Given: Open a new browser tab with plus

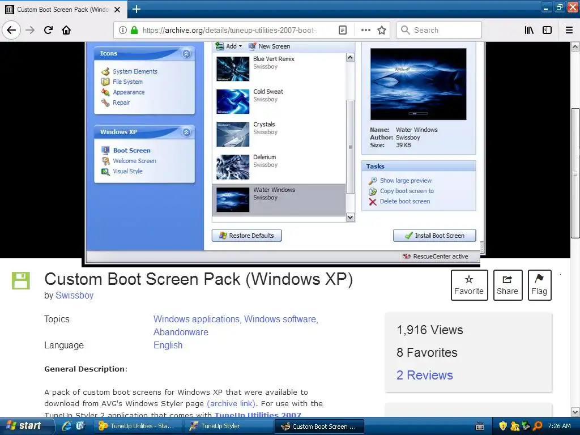Looking at the screenshot, I should (137, 9).
